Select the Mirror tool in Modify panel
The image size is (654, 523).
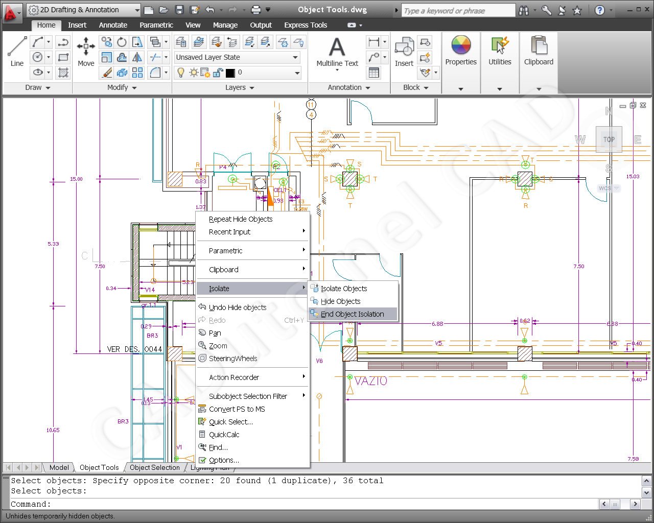[x=136, y=57]
